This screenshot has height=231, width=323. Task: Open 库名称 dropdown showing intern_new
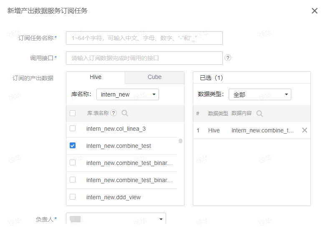point(127,94)
